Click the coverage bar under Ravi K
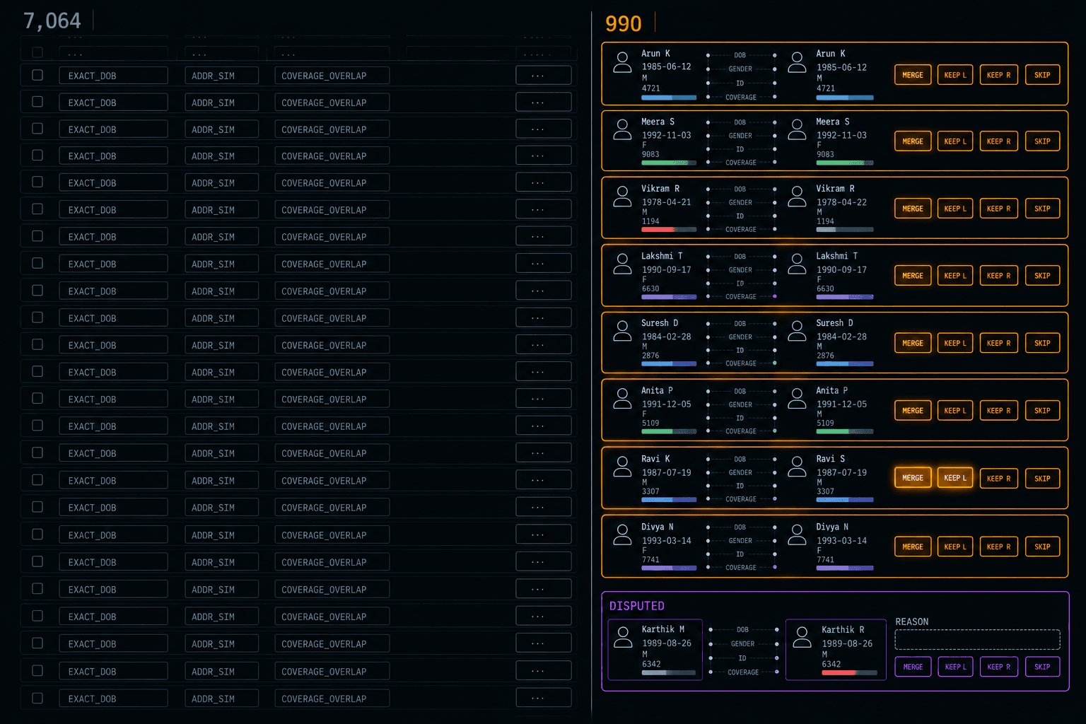Viewport: 1086px width, 724px height. (669, 500)
